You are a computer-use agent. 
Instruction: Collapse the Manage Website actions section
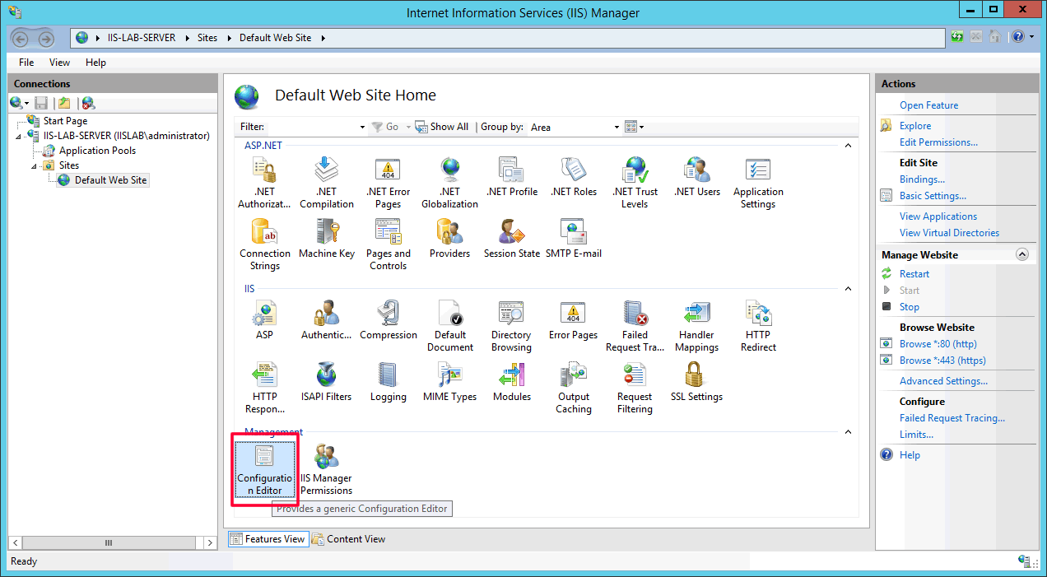coord(1022,255)
